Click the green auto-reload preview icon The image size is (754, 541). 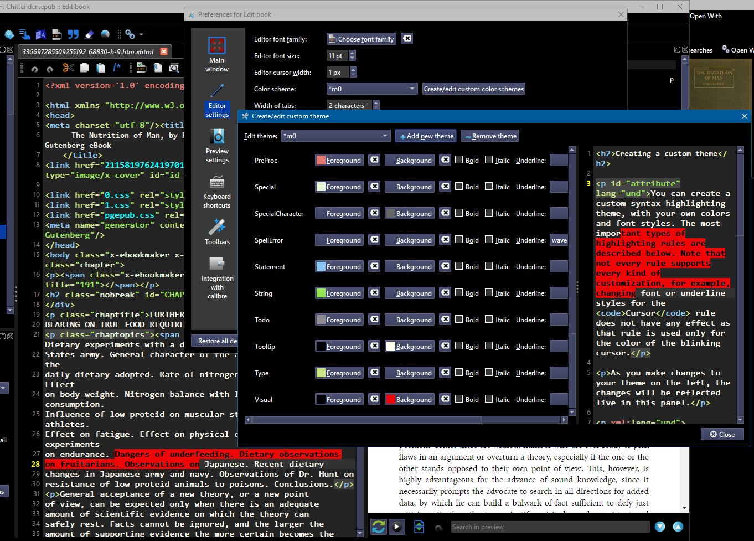(379, 527)
